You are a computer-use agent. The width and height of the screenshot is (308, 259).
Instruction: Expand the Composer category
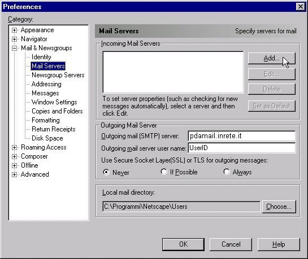coord(14,156)
